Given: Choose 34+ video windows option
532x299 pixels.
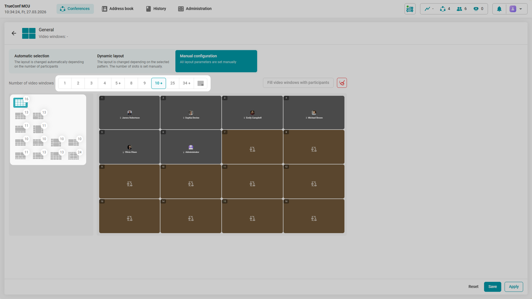Looking at the screenshot, I should (186, 83).
